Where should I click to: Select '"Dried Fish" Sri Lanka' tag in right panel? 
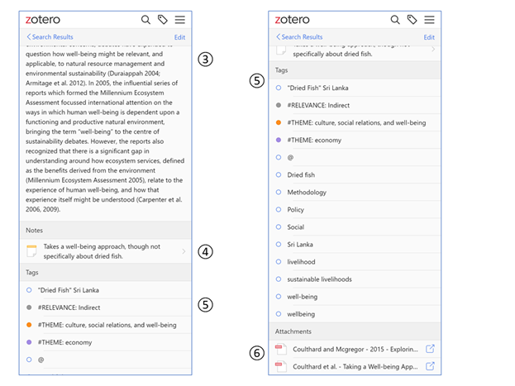318,88
